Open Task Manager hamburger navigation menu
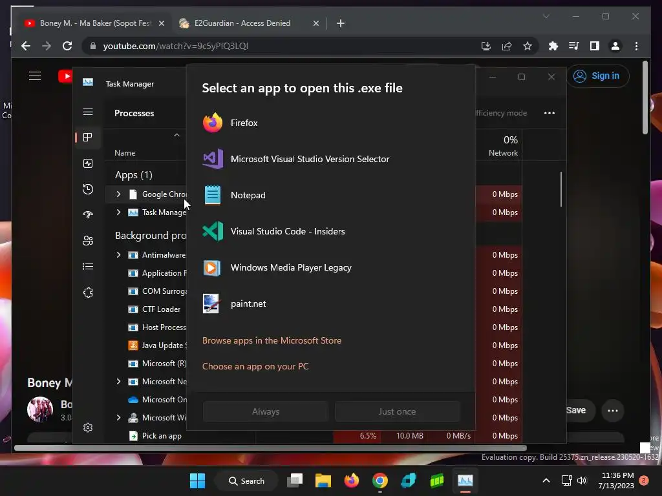The height and width of the screenshot is (496, 662). point(88,112)
